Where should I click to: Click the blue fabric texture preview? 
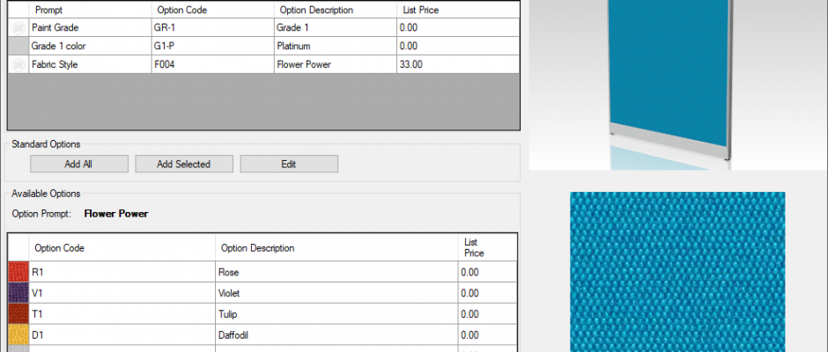tap(677, 272)
